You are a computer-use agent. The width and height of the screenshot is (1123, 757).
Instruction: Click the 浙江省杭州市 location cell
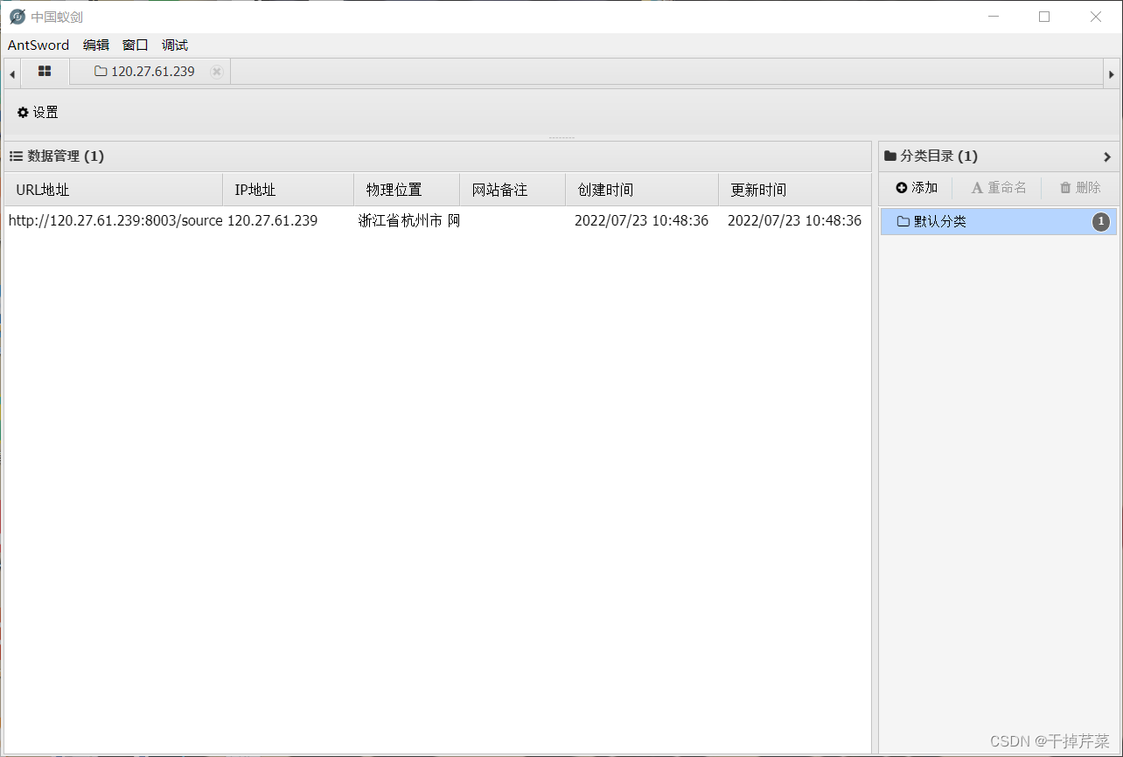tap(408, 220)
